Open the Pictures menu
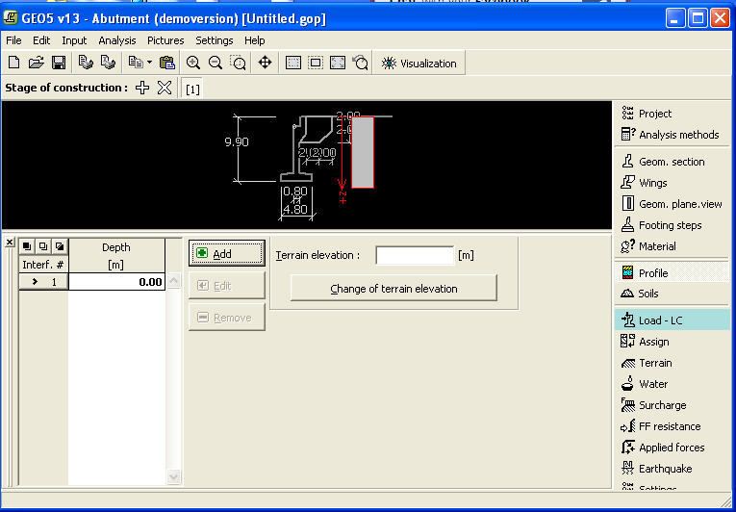 (165, 40)
